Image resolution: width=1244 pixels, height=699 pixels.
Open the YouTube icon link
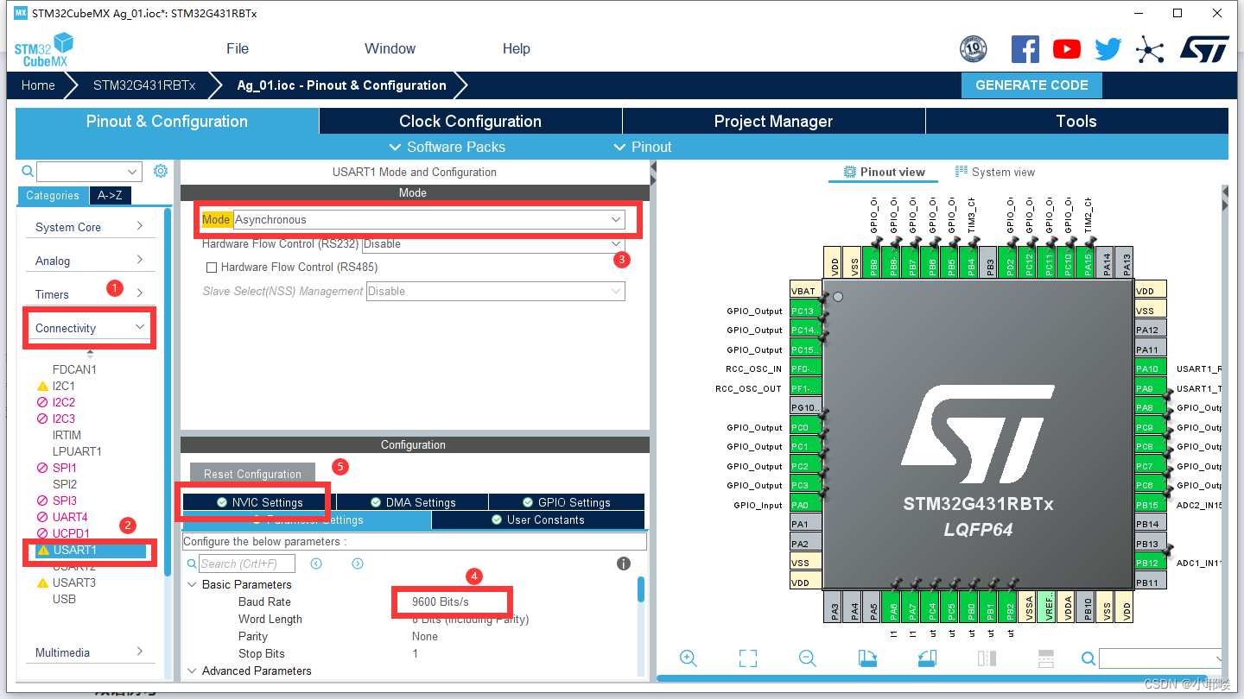pos(1066,49)
